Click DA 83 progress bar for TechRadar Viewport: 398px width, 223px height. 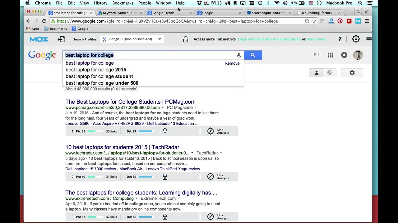tap(146, 177)
